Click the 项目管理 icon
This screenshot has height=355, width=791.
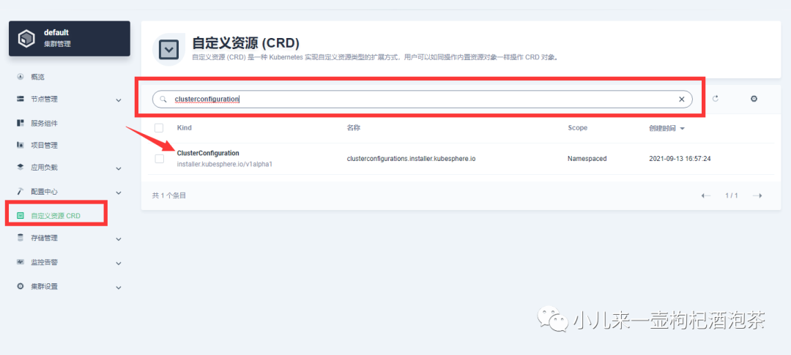coord(21,145)
